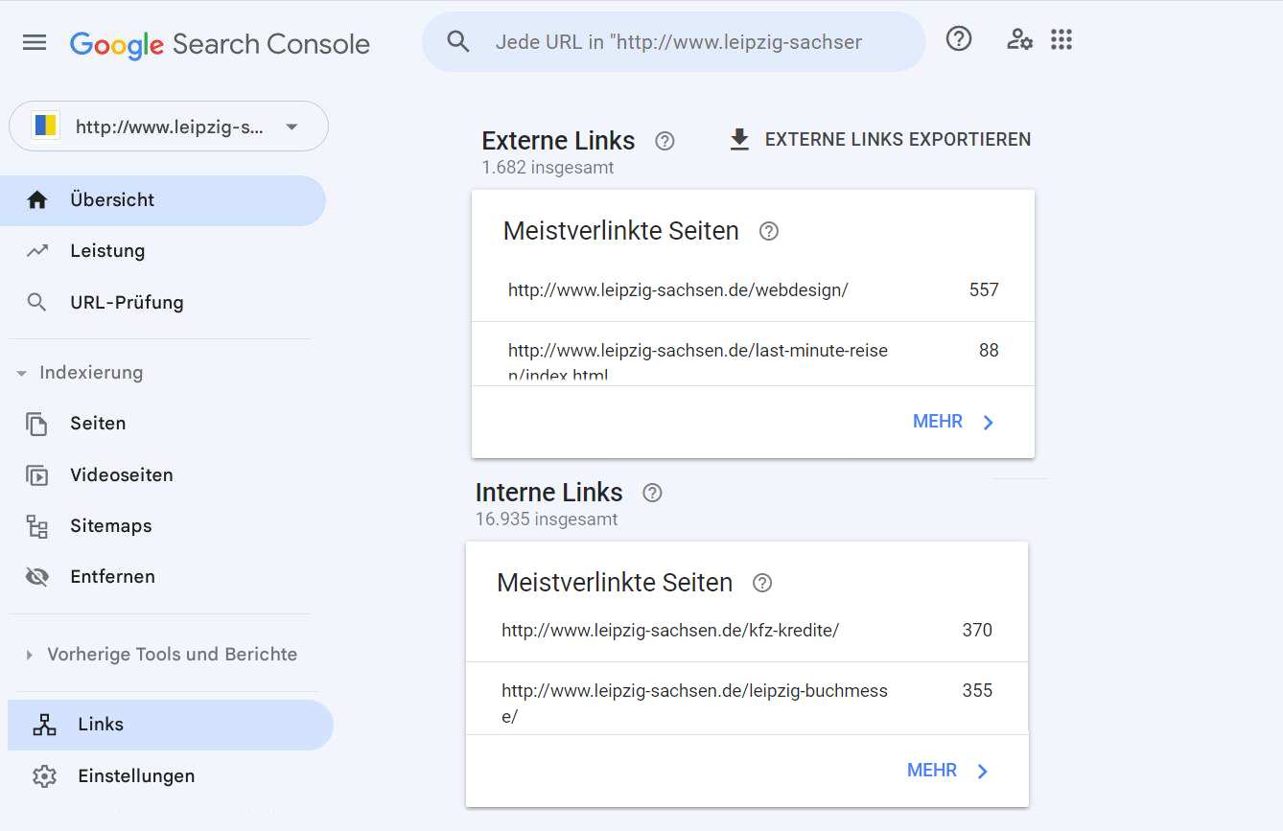Open the Google apps grid
Viewport: 1283px width, 831px height.
coord(1061,39)
